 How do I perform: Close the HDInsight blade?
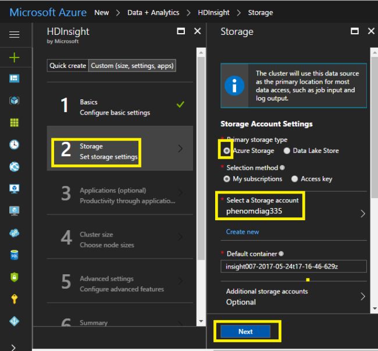tap(198, 31)
